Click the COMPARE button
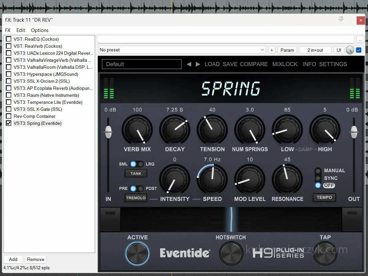This screenshot has height=276, width=368. point(254,64)
